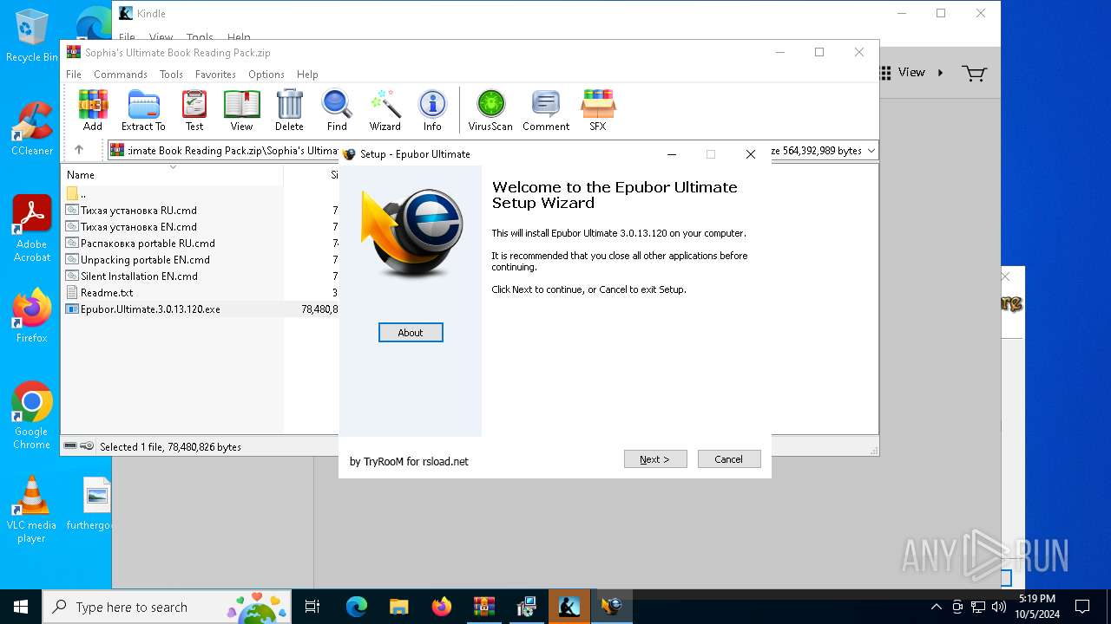Open WinRAR Options menu
Viewport: 1111px width, 624px height.
266,75
